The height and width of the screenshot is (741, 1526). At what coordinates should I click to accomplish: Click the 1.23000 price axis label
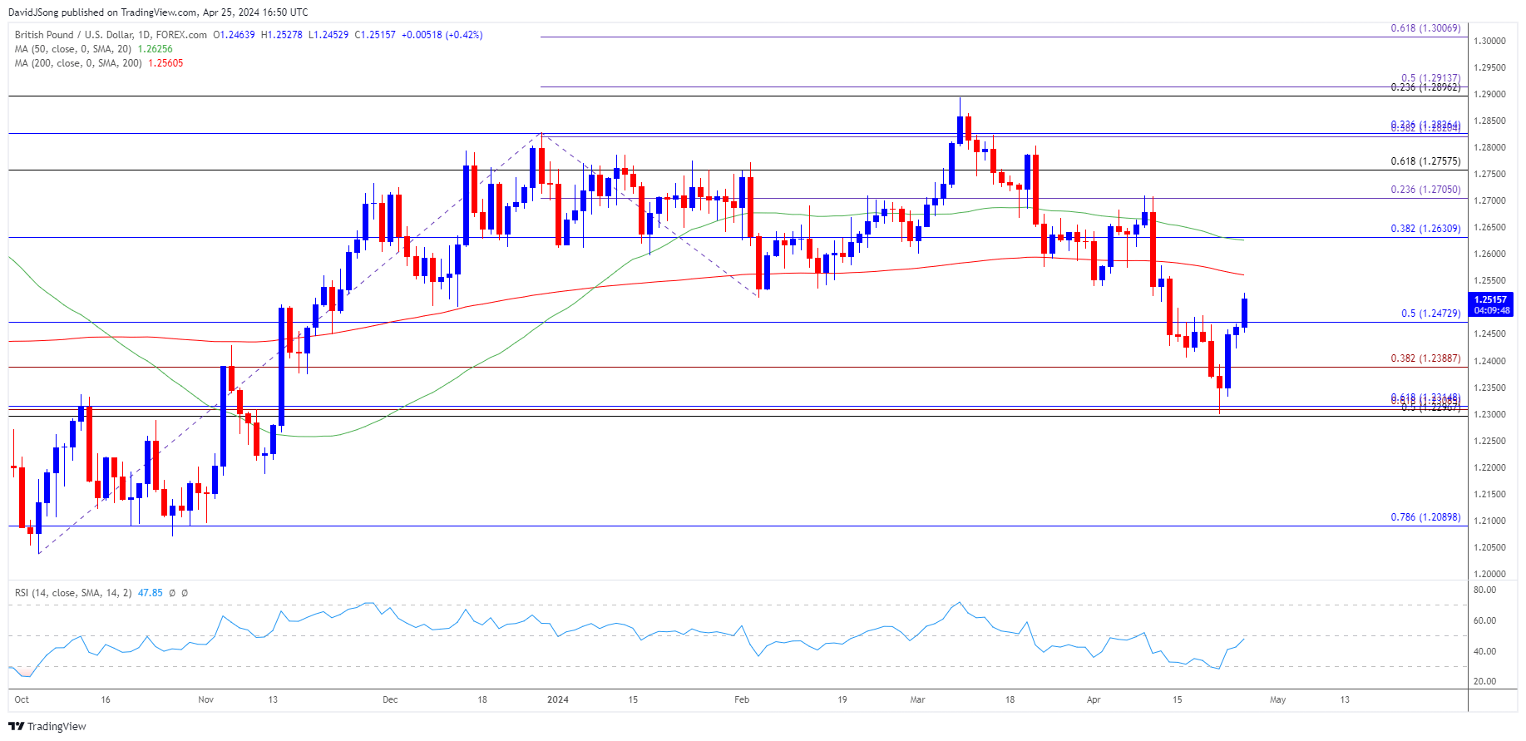[1489, 415]
